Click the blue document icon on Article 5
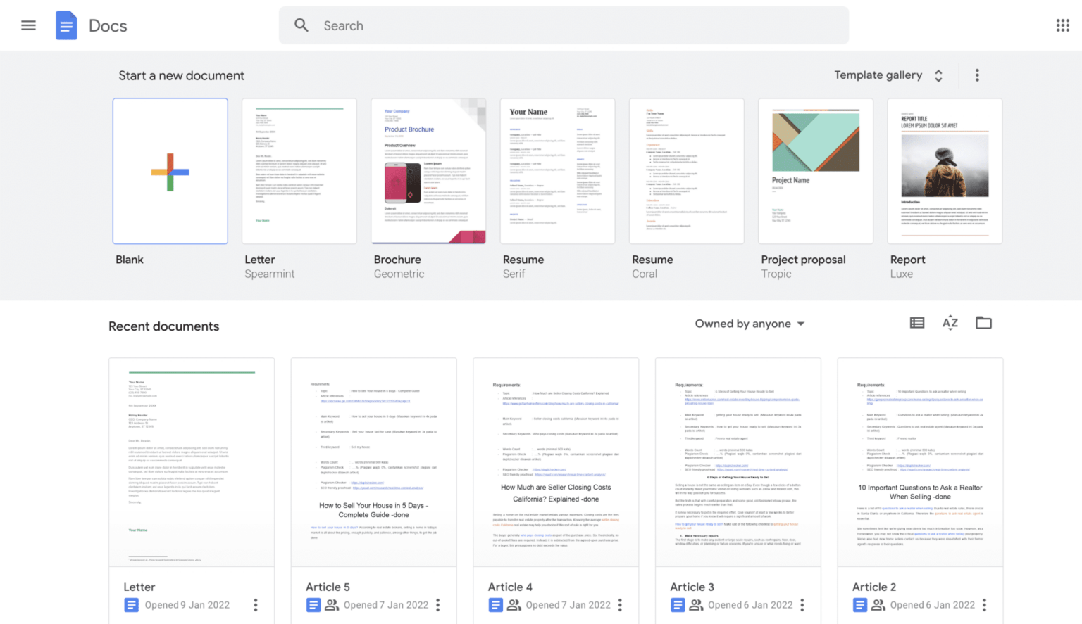This screenshot has height=624, width=1082. [x=313, y=604]
